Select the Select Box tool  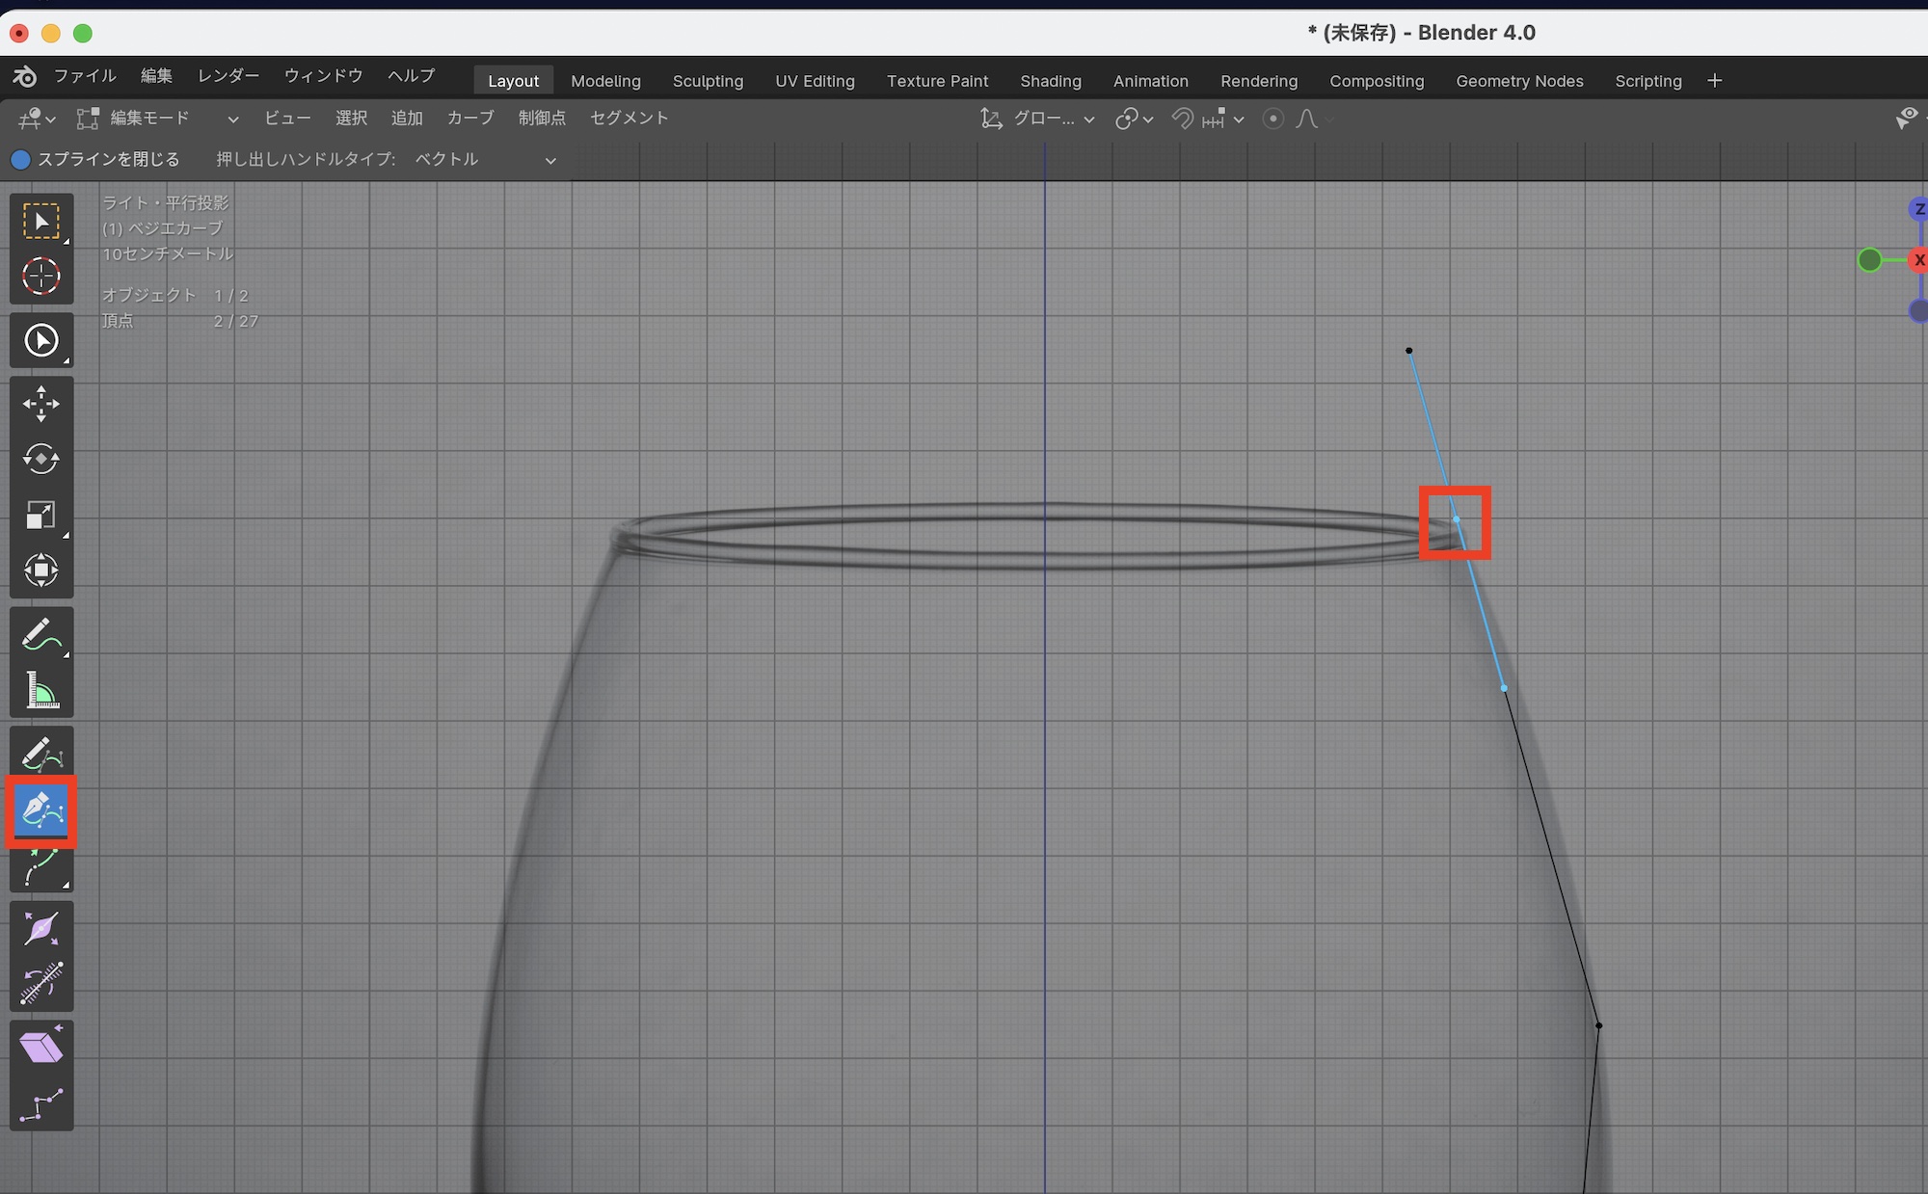pos(40,222)
